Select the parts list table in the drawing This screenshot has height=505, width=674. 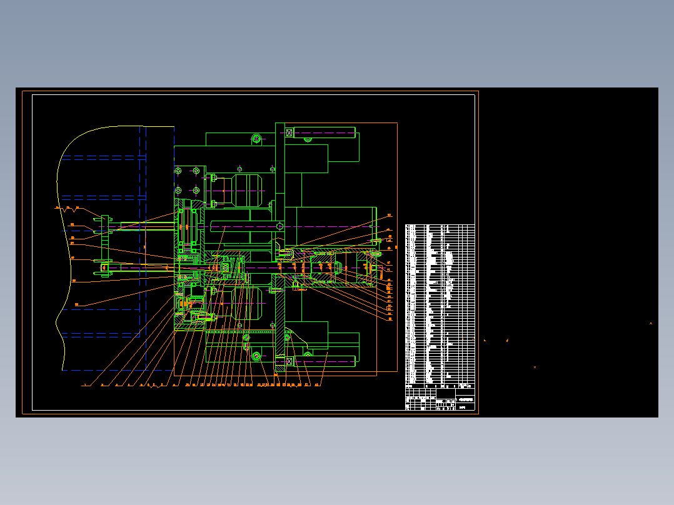pos(440,306)
